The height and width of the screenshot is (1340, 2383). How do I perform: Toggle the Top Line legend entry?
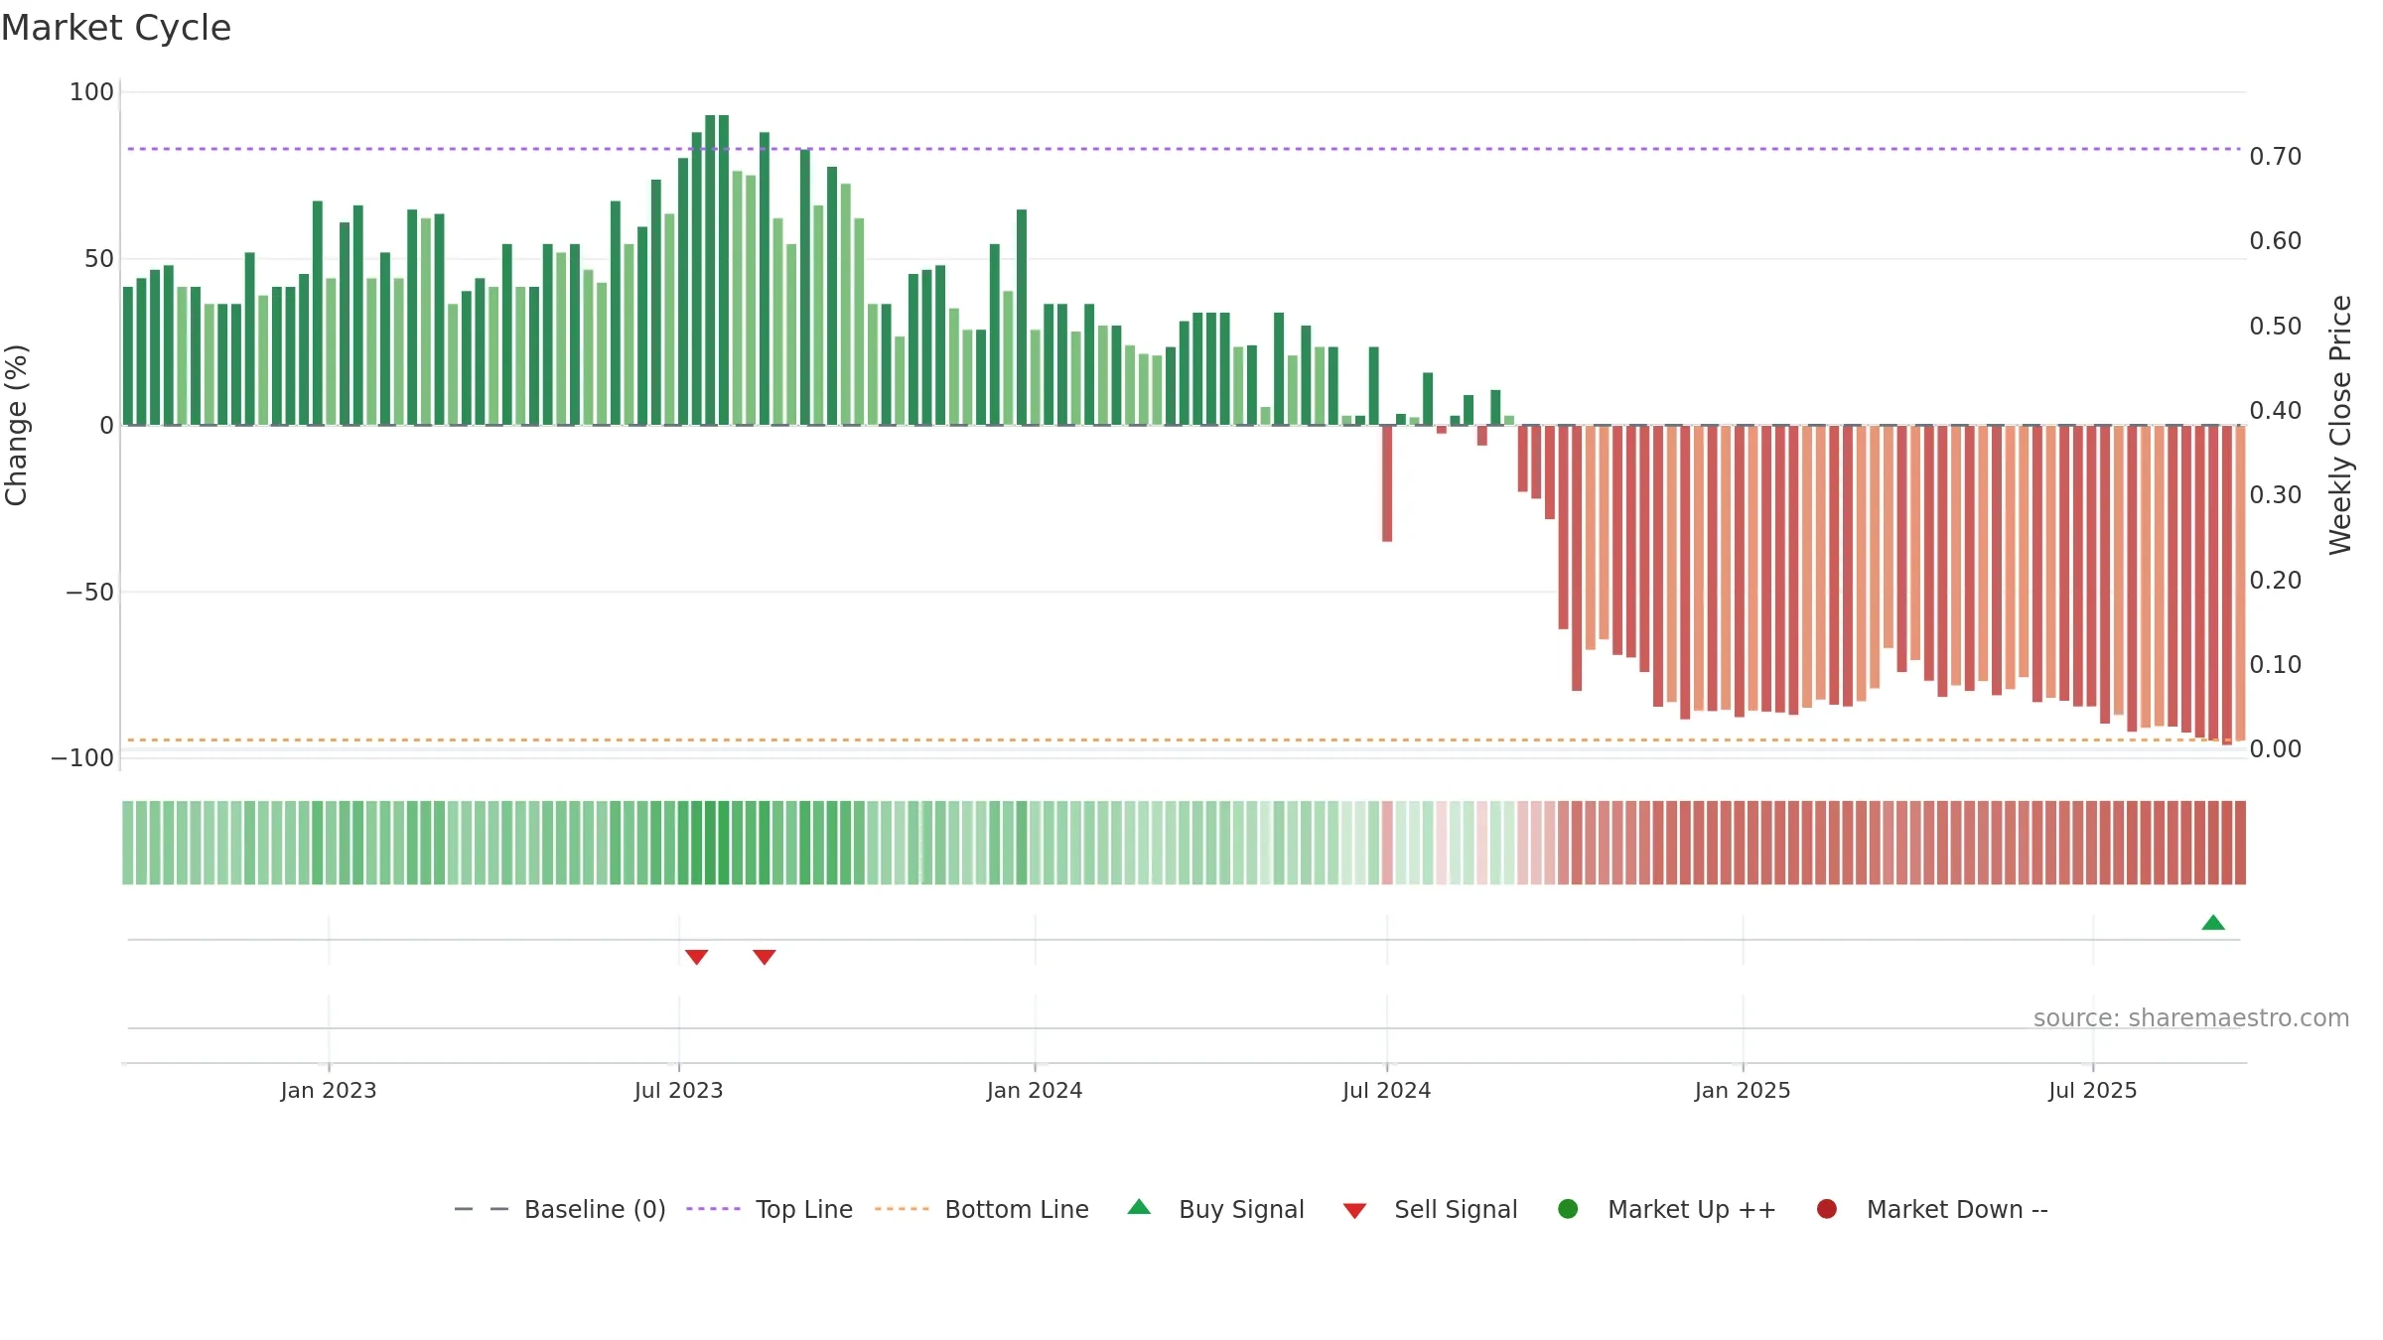(x=770, y=1209)
